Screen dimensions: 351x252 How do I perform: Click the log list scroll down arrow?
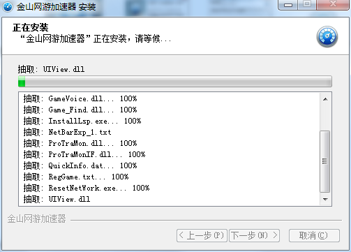325,200
